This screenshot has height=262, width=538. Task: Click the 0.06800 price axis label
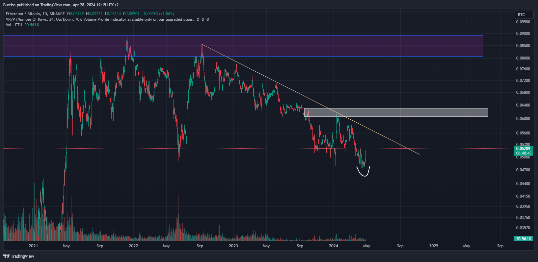pyautogui.click(x=523, y=92)
